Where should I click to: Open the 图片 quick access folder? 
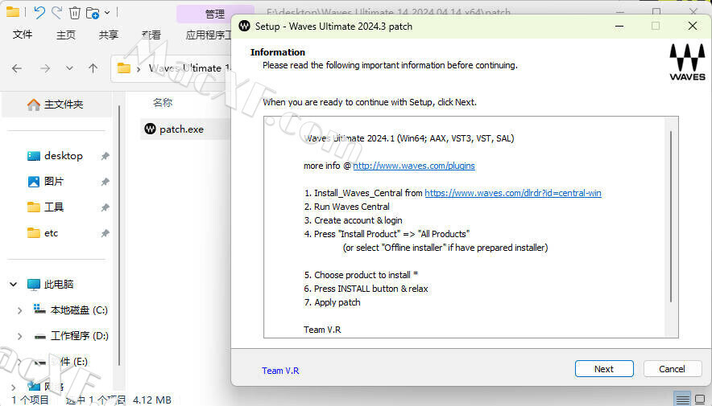tap(54, 182)
